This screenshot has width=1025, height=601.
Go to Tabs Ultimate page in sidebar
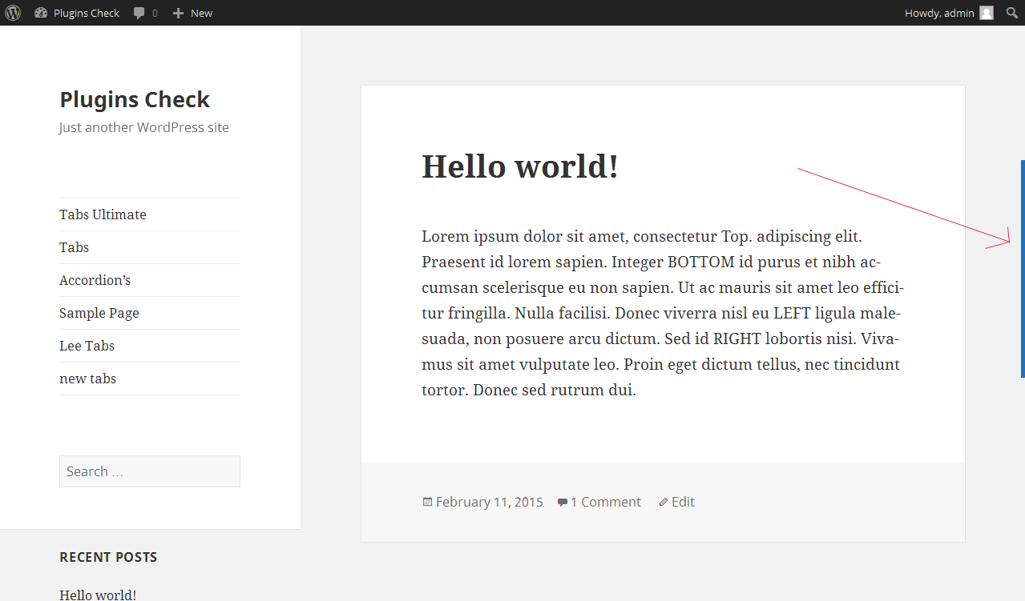(x=103, y=214)
